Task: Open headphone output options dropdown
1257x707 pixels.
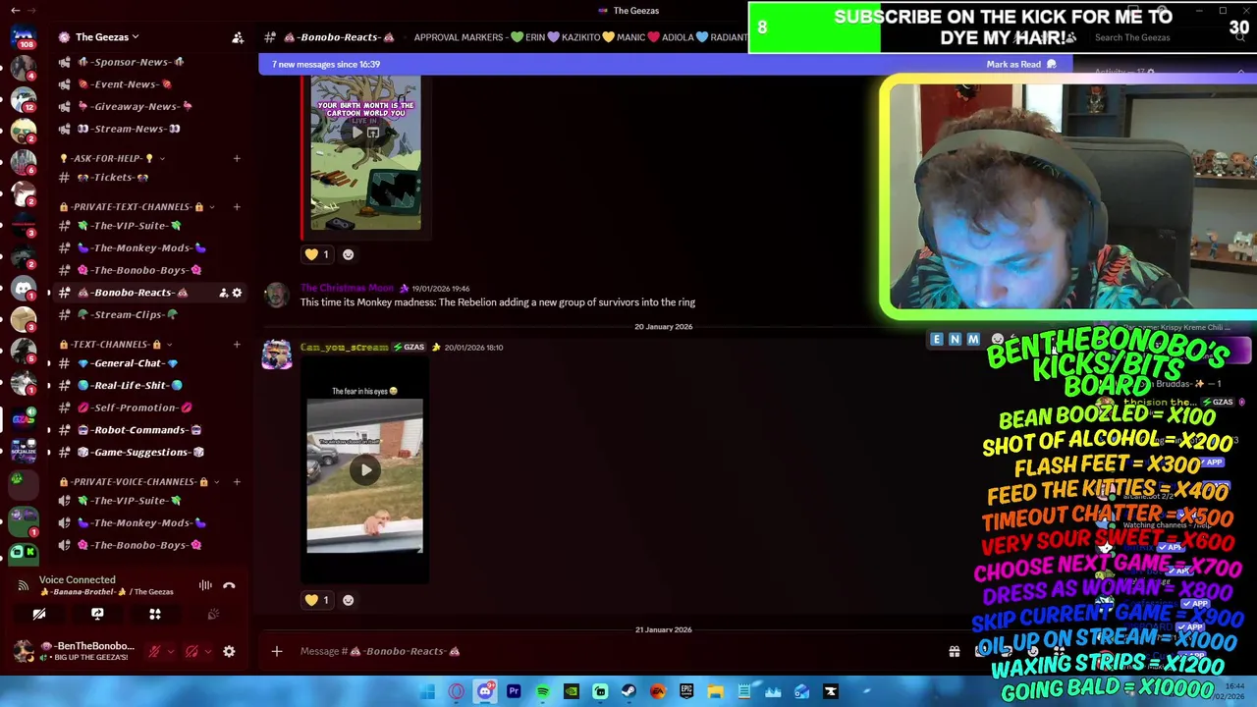Action: [x=207, y=652]
